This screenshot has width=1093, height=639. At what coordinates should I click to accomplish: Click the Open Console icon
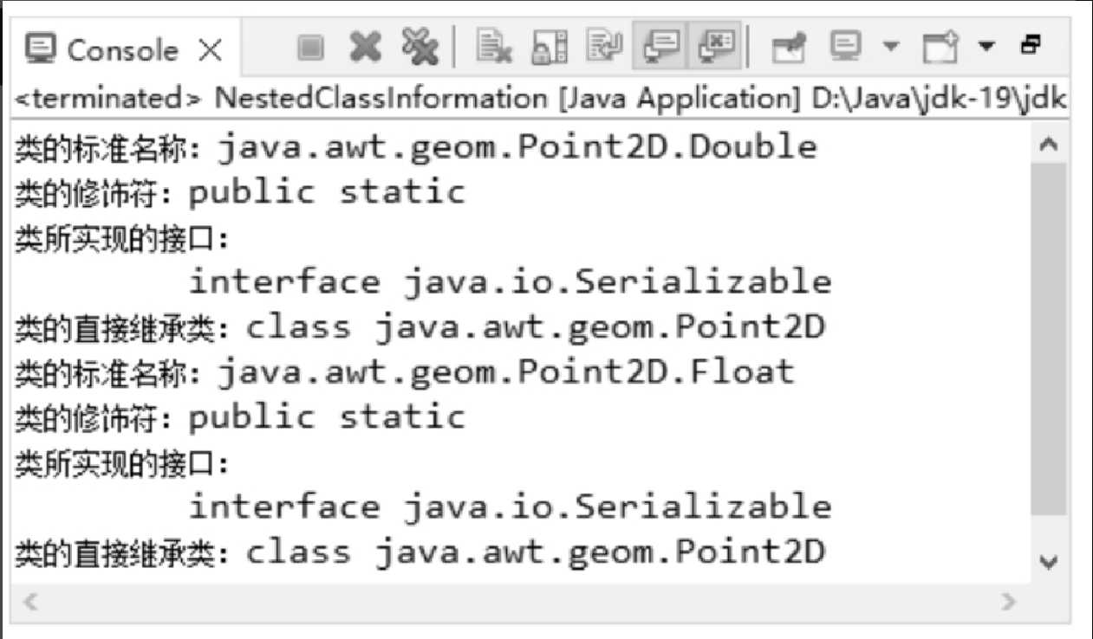(940, 48)
